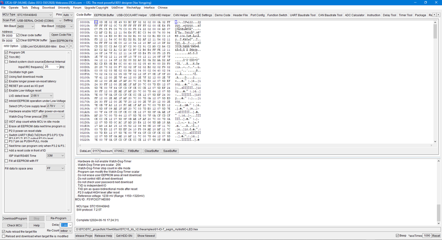Toggle Trim IRC checkbox
Viewport: 442px width, 240px height.
point(6,57)
